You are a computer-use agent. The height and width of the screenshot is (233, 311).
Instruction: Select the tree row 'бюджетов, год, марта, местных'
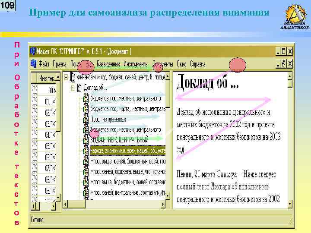point(128,109)
